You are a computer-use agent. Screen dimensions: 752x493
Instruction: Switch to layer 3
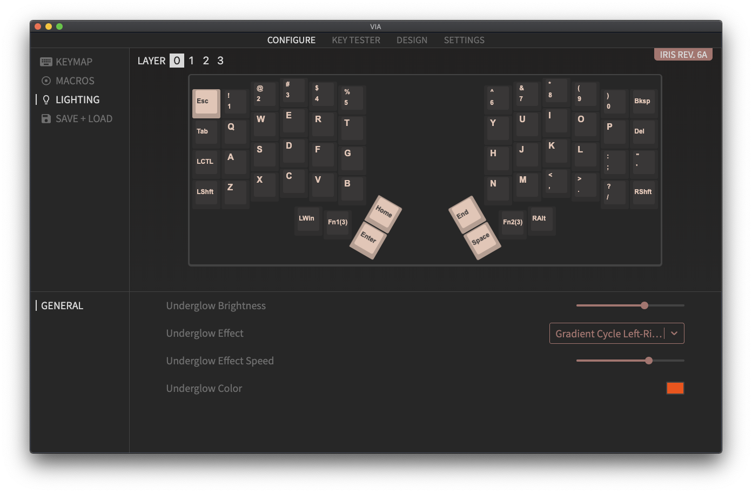[x=220, y=61]
